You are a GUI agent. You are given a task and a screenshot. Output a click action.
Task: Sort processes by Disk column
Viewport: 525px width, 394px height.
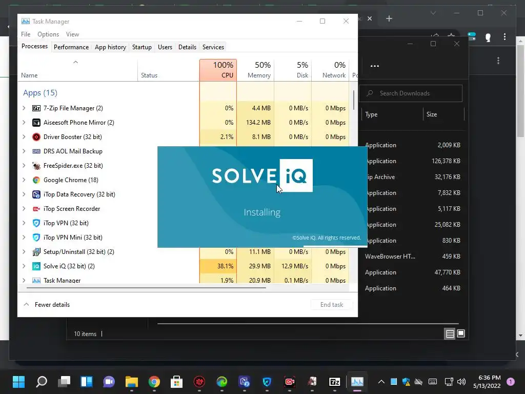[293, 70]
